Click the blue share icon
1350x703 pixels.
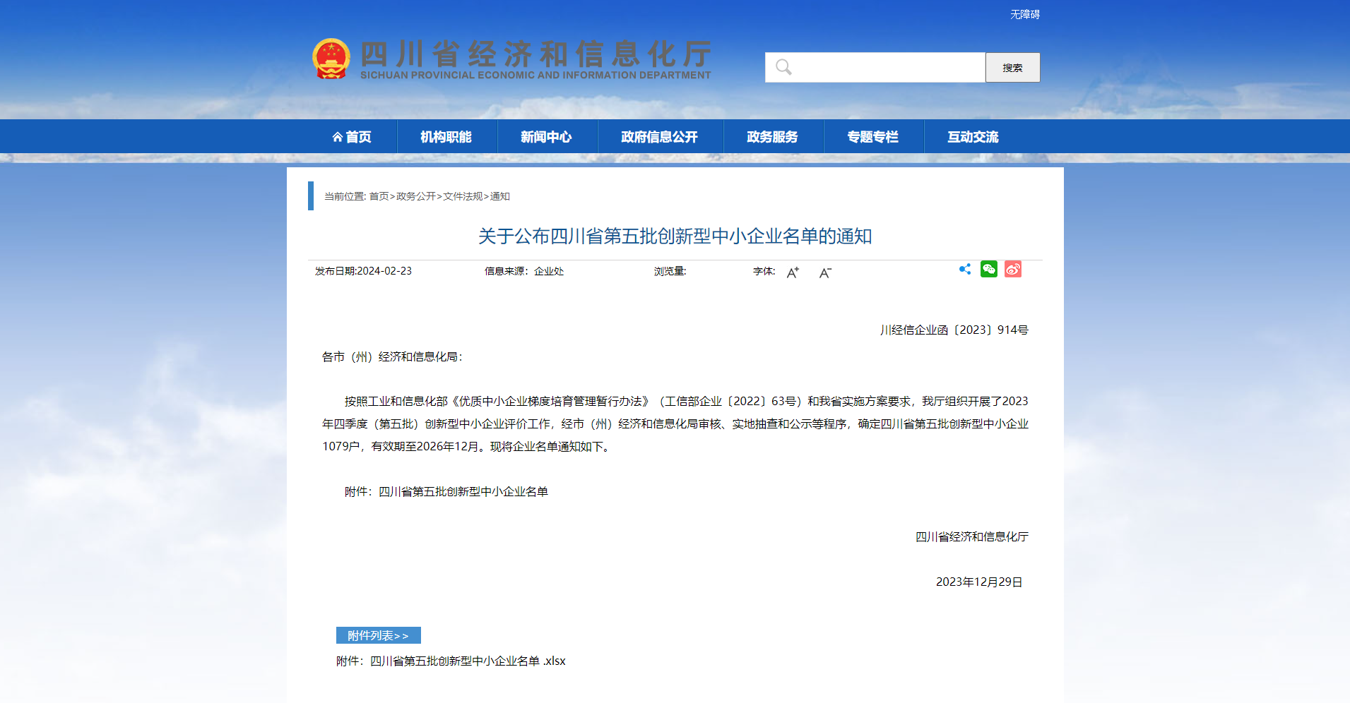click(965, 269)
